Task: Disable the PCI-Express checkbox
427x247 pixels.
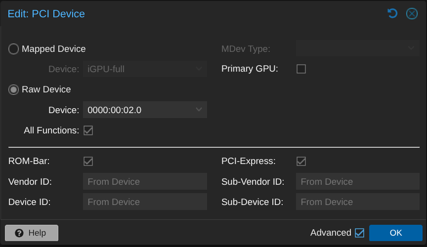Action: [x=301, y=161]
